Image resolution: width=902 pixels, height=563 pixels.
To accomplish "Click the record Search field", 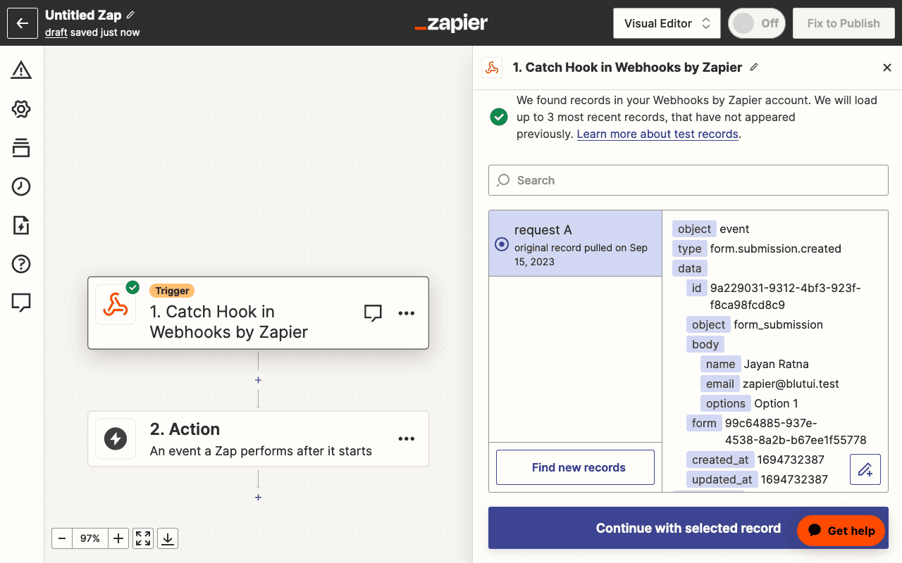I will (688, 180).
